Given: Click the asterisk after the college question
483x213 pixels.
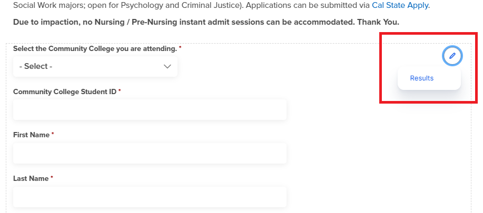Looking at the screenshot, I should [x=180, y=48].
